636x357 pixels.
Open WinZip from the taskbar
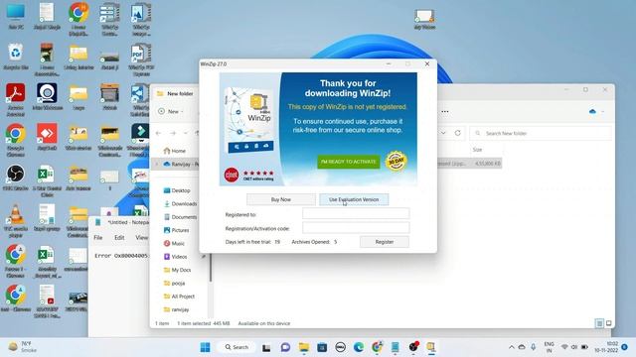pyautogui.click(x=430, y=347)
